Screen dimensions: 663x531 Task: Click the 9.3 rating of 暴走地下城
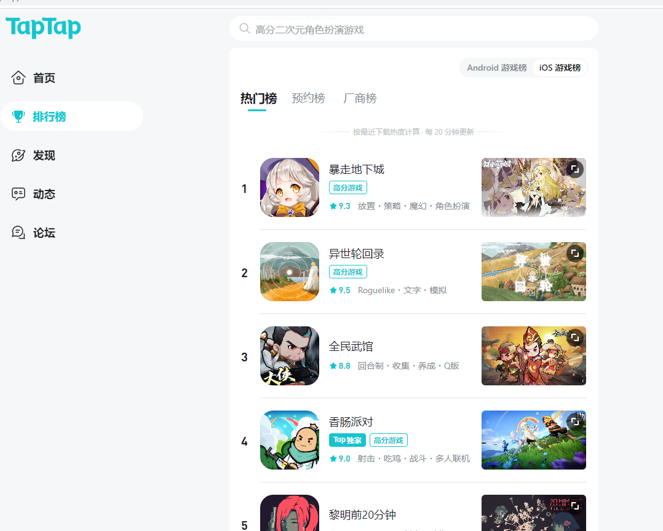340,206
